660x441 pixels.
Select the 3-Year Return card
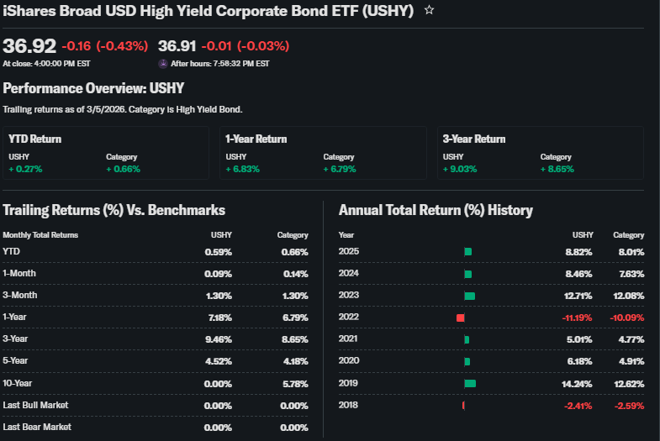pos(540,153)
